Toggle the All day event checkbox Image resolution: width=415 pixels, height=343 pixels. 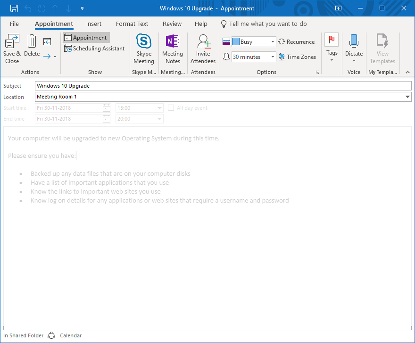171,108
